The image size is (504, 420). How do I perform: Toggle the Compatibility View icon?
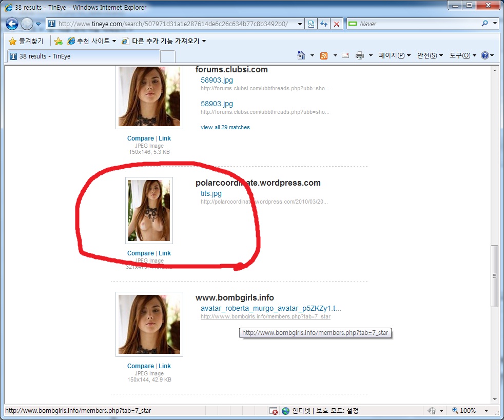click(x=311, y=24)
